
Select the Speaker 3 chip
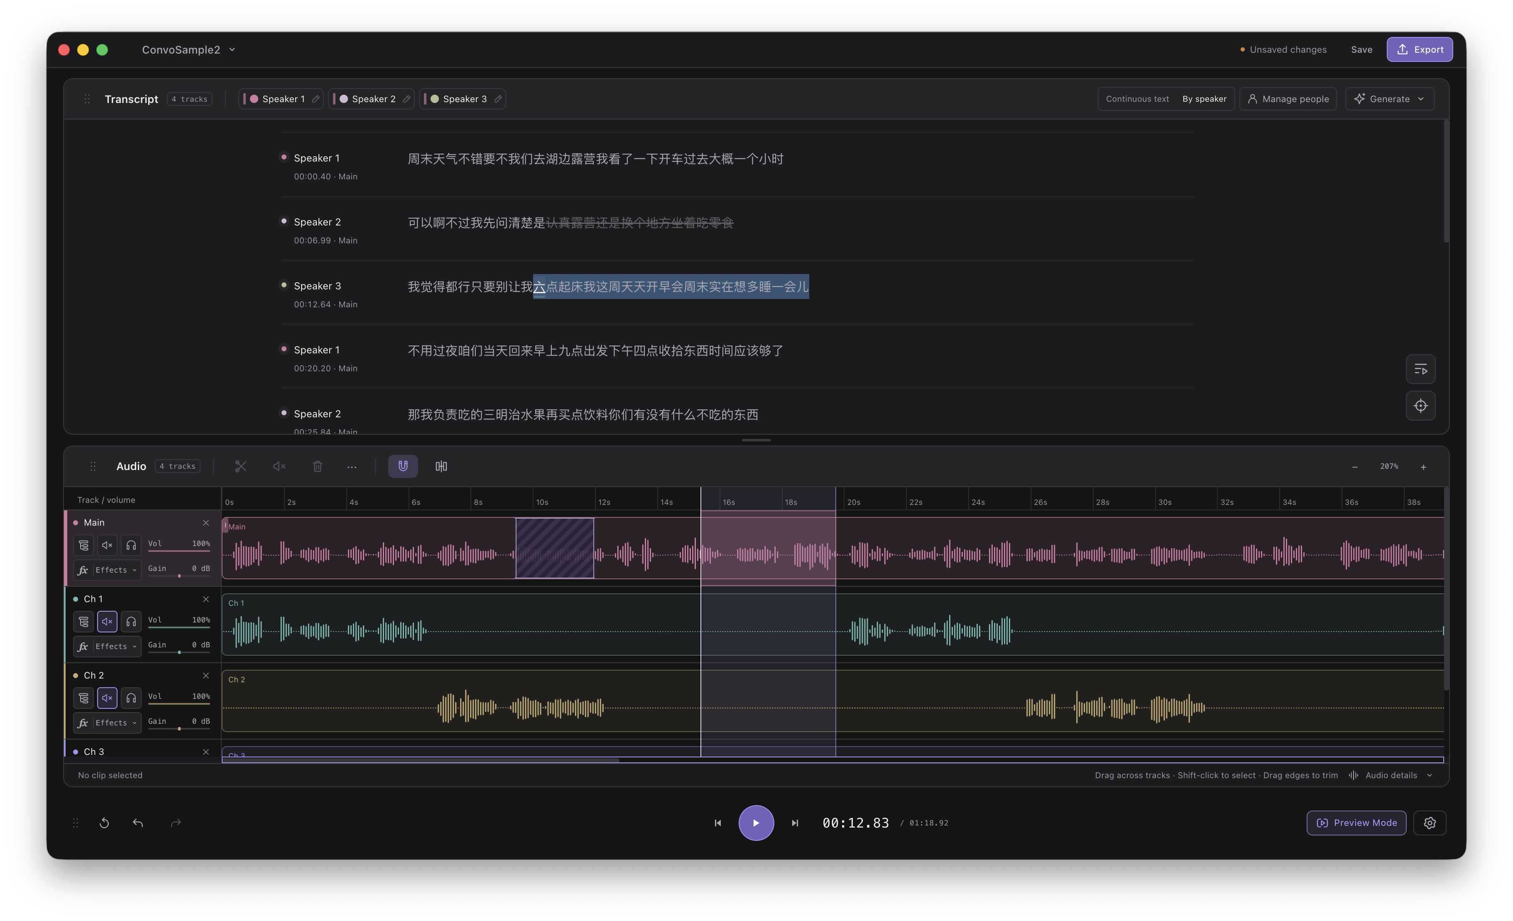(462, 99)
